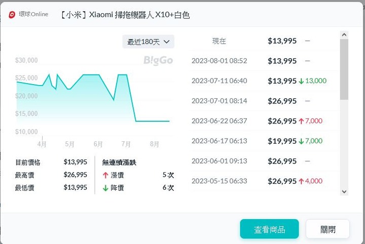Click the 4月 label on chart axis

click(x=42, y=144)
